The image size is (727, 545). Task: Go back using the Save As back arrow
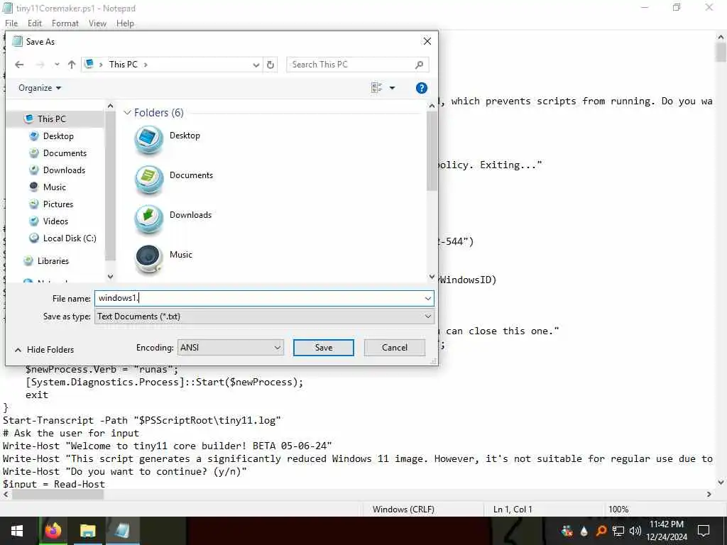[19, 65]
